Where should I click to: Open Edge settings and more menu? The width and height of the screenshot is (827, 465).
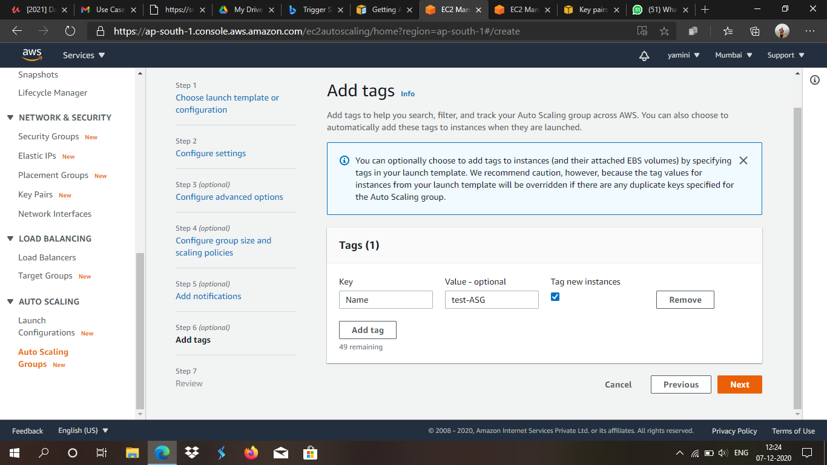click(810, 31)
